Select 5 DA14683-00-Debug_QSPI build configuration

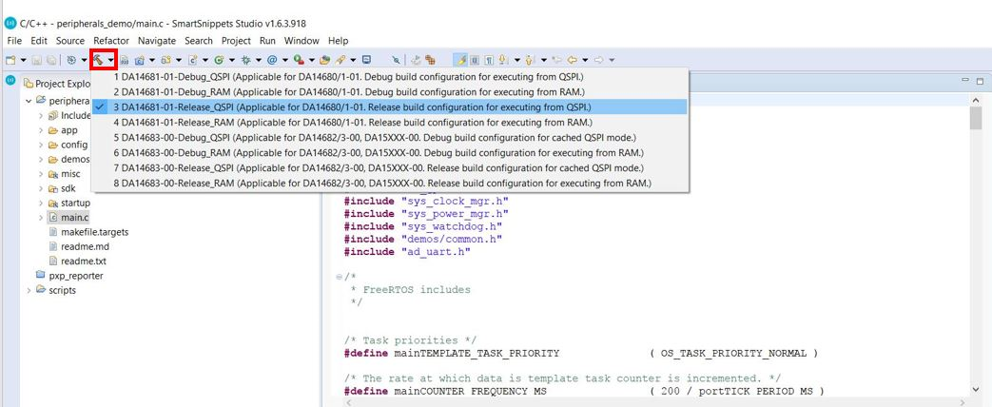coord(390,137)
